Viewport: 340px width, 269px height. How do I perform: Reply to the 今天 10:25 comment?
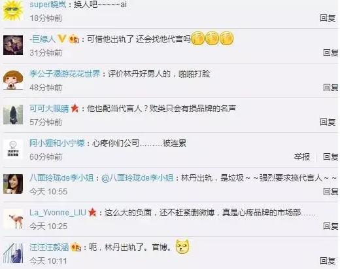[330, 226]
